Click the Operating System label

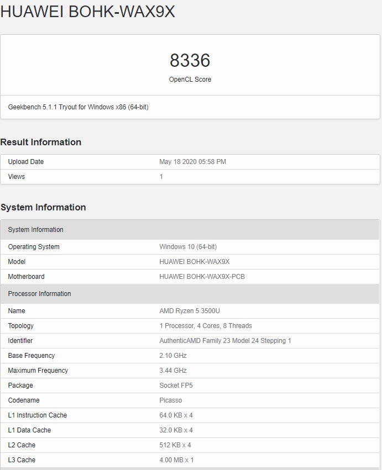(x=34, y=247)
